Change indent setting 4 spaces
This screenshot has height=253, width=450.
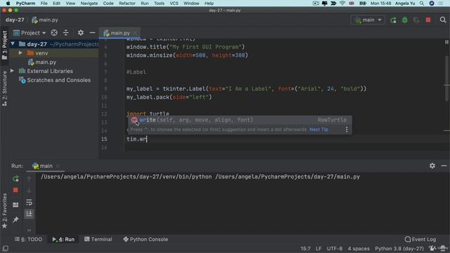pos(359,249)
